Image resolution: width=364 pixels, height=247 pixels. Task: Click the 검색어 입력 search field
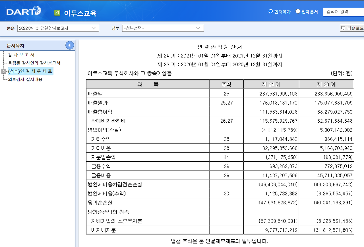[x=344, y=12]
